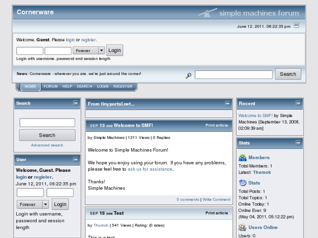The width and height of the screenshot is (318, 238).
Task: Open Forever dropdown in User block
Action: point(32,204)
